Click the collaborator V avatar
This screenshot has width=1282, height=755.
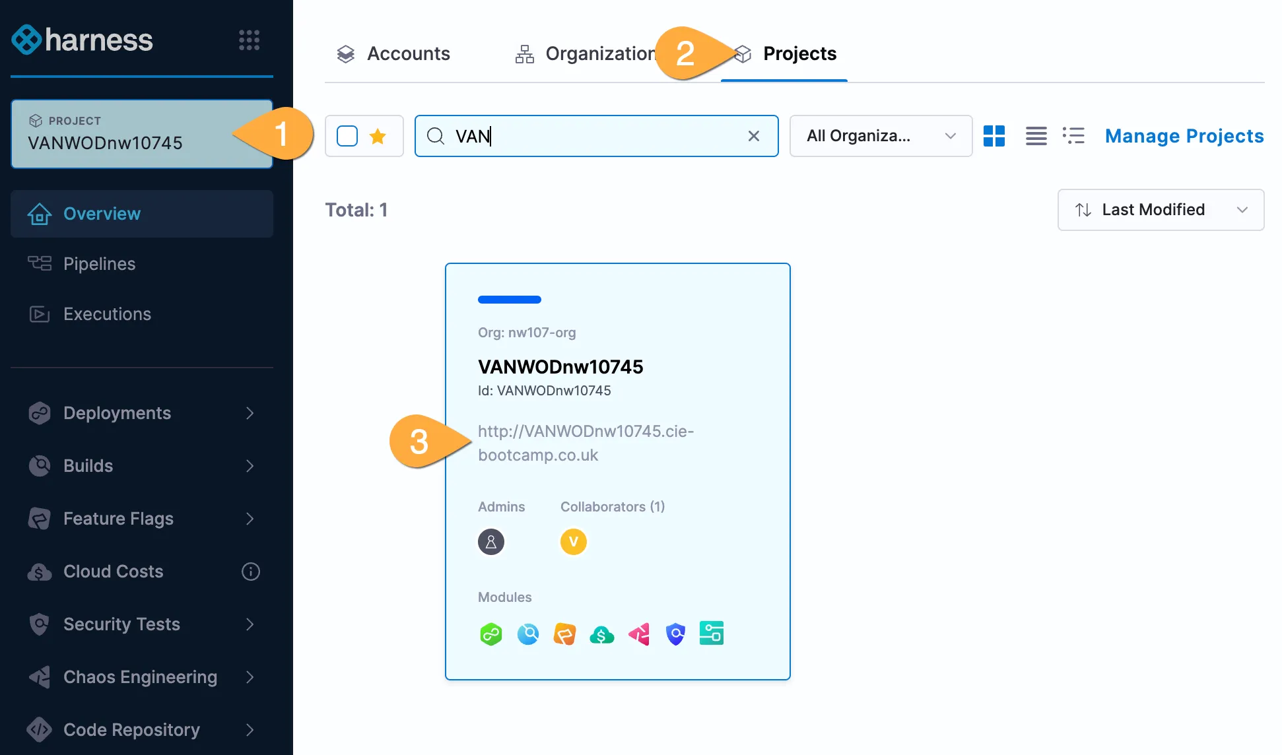[x=573, y=542]
